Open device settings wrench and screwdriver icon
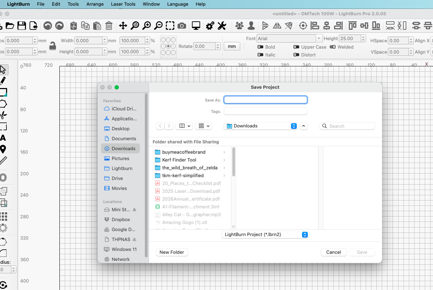Screen dimensions: 433x290 (222, 26)
